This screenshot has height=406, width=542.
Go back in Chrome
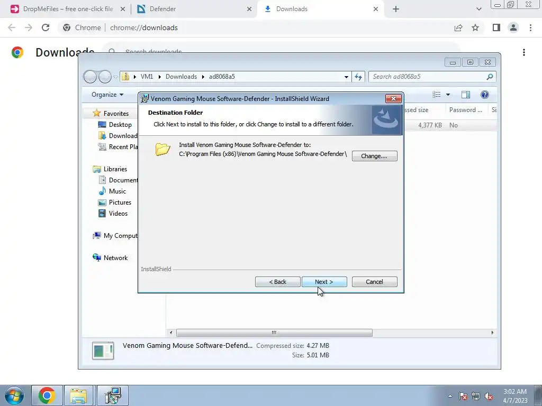(12, 27)
